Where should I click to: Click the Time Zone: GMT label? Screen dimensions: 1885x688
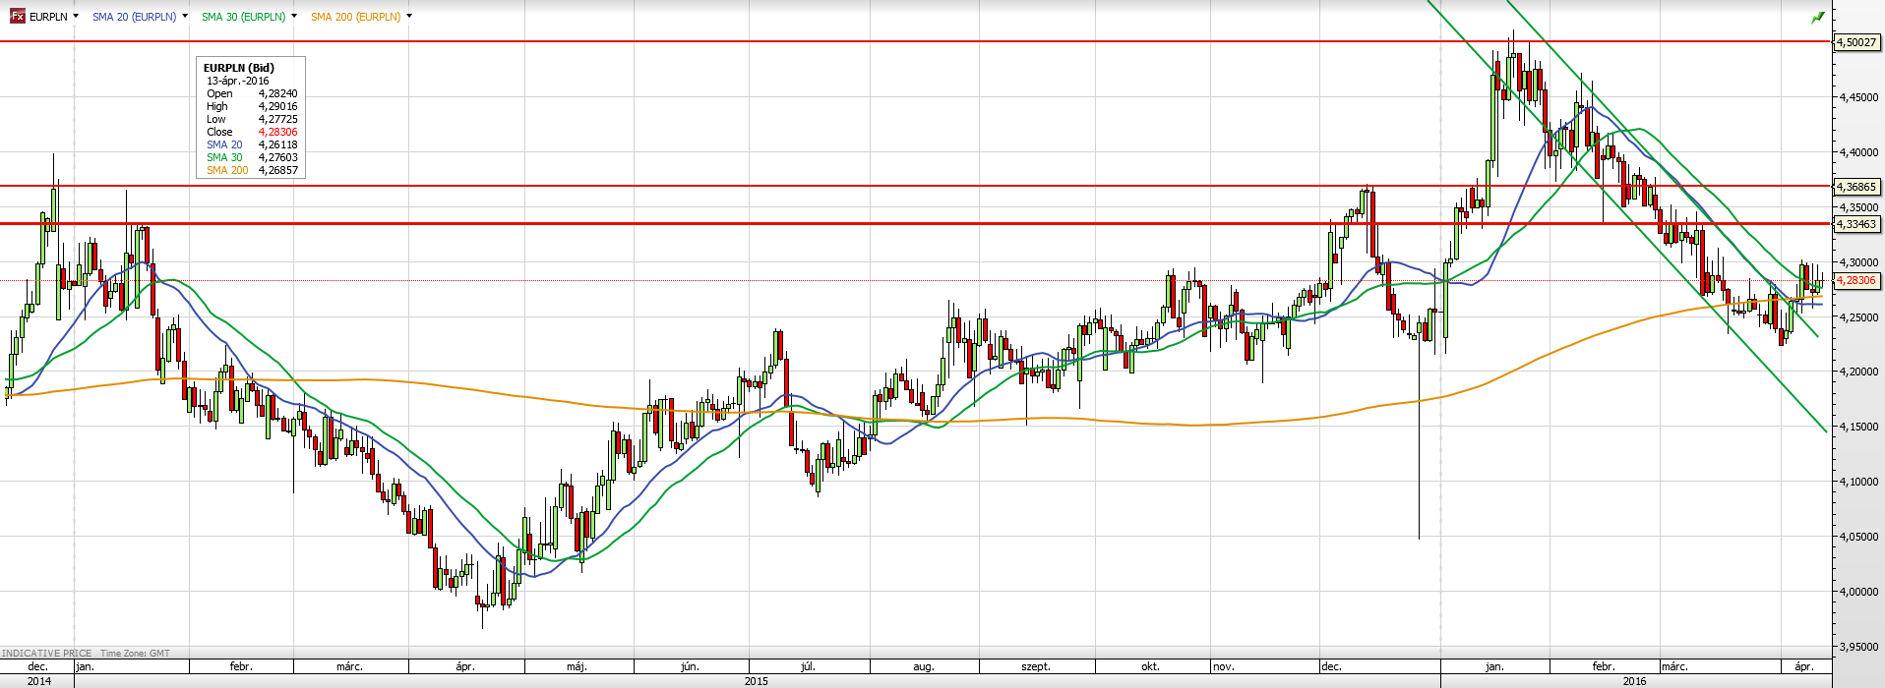(x=135, y=653)
